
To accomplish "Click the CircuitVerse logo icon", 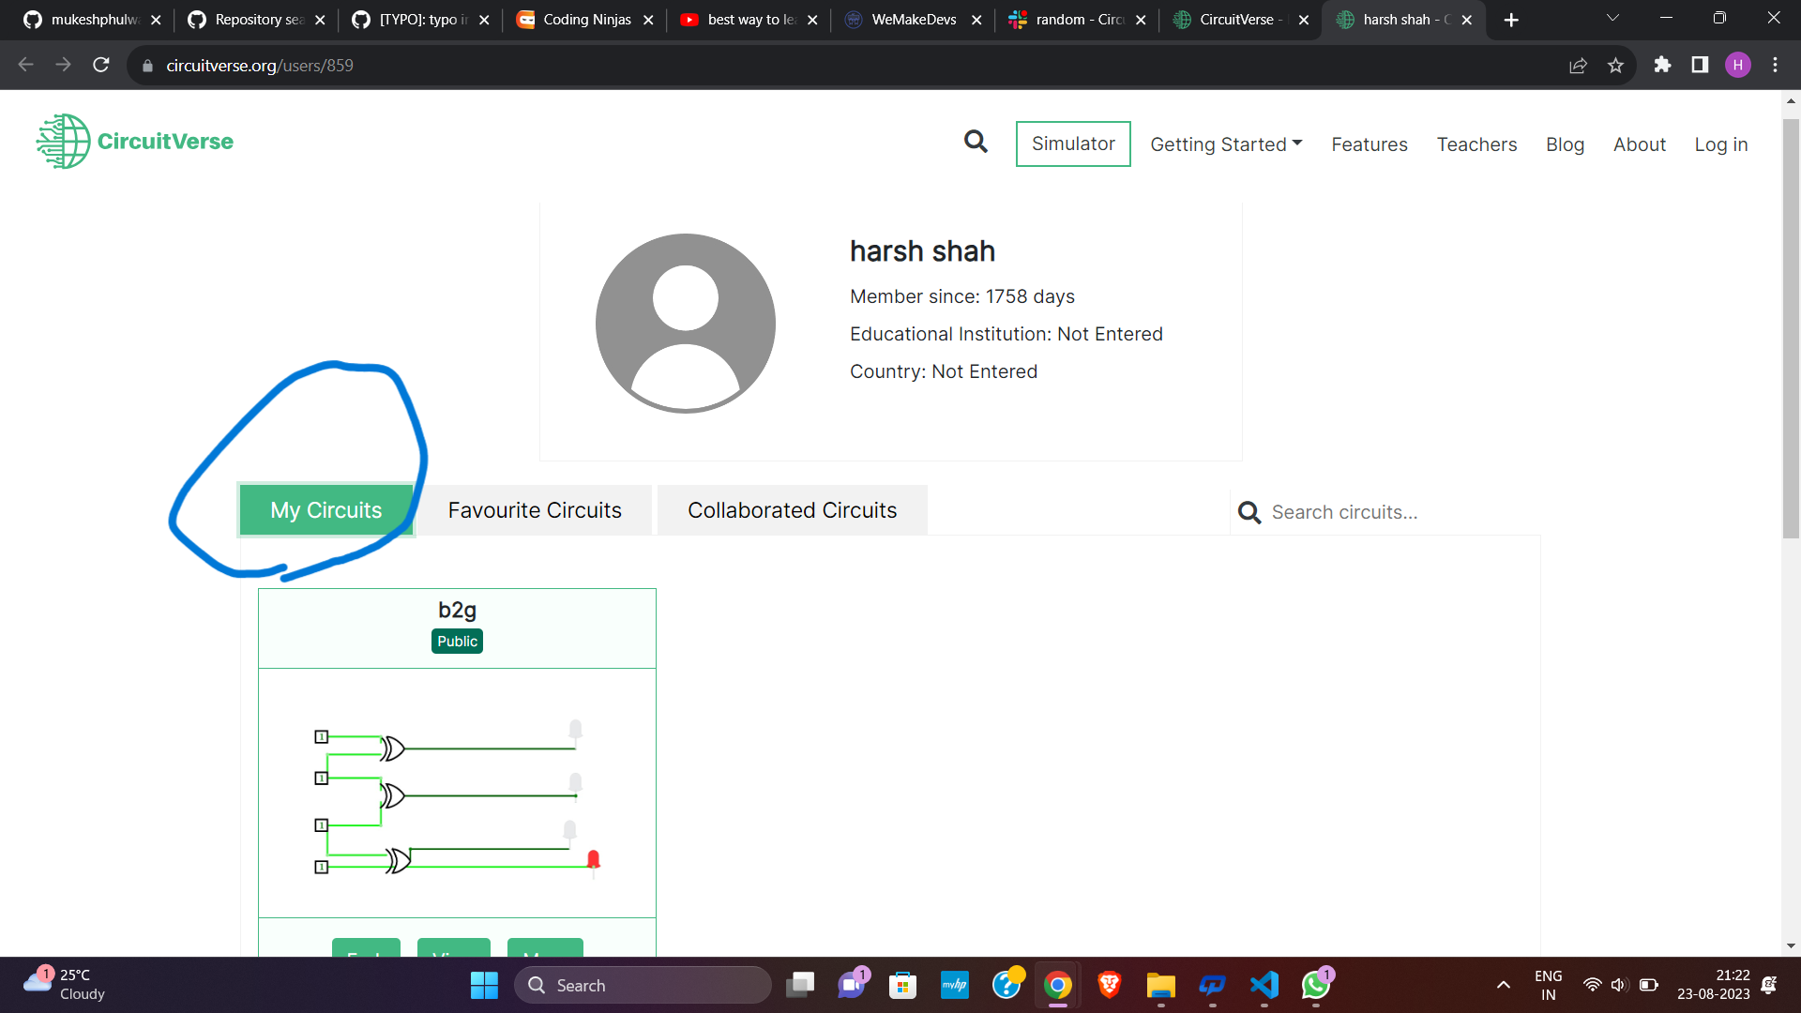I will click(64, 142).
